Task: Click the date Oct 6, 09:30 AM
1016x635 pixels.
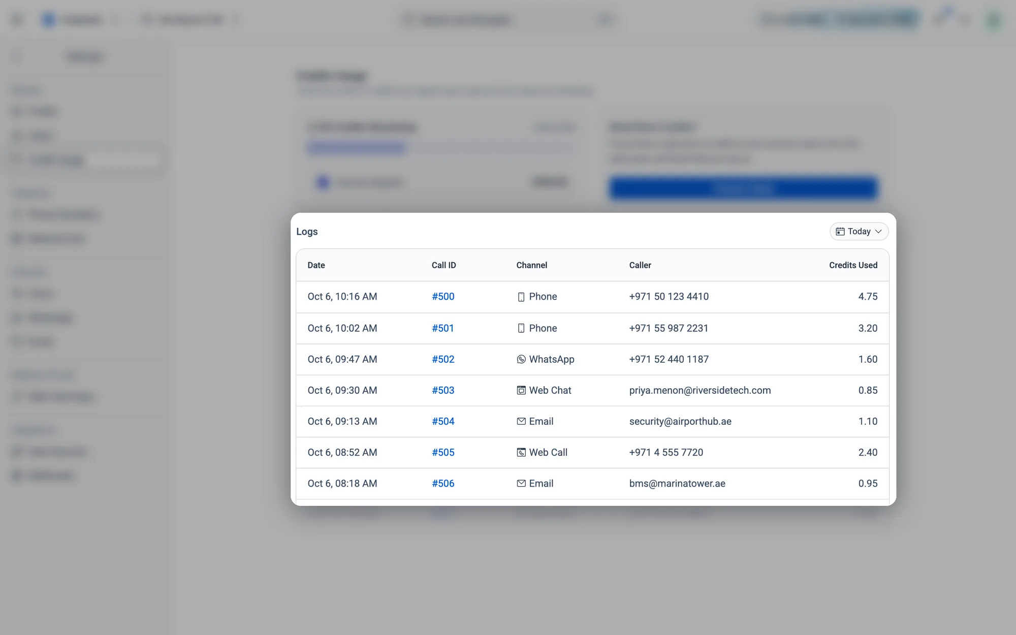Action: 342,390
